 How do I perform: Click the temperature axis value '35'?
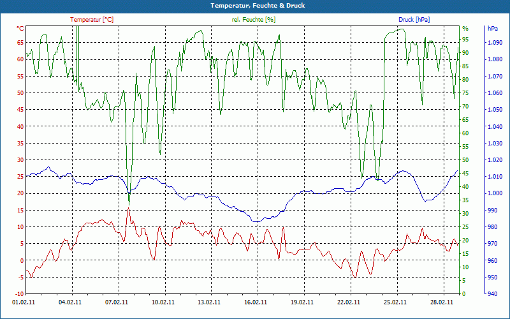(x=20, y=143)
